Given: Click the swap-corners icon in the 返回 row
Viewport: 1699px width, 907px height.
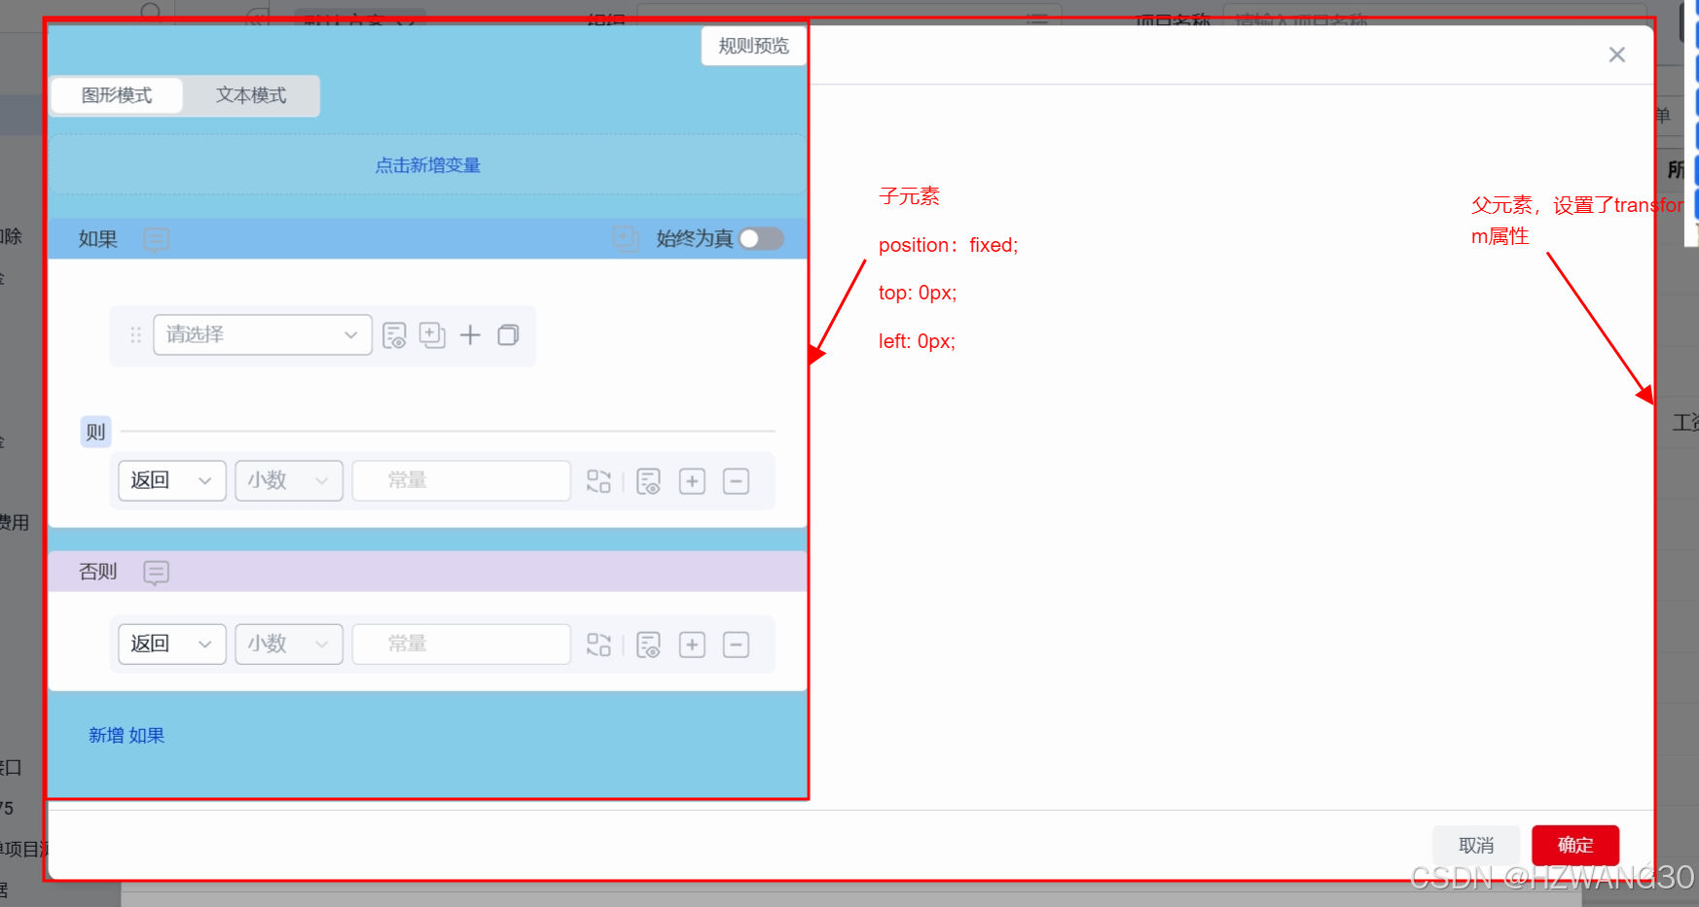Looking at the screenshot, I should click(598, 480).
